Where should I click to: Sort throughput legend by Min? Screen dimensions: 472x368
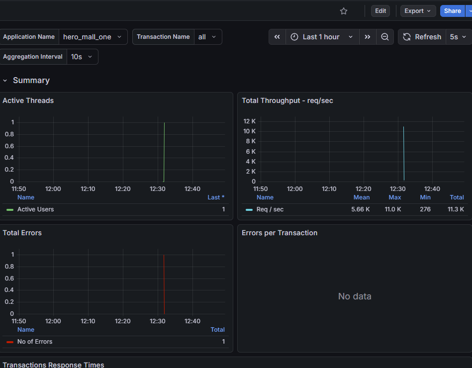coord(425,197)
